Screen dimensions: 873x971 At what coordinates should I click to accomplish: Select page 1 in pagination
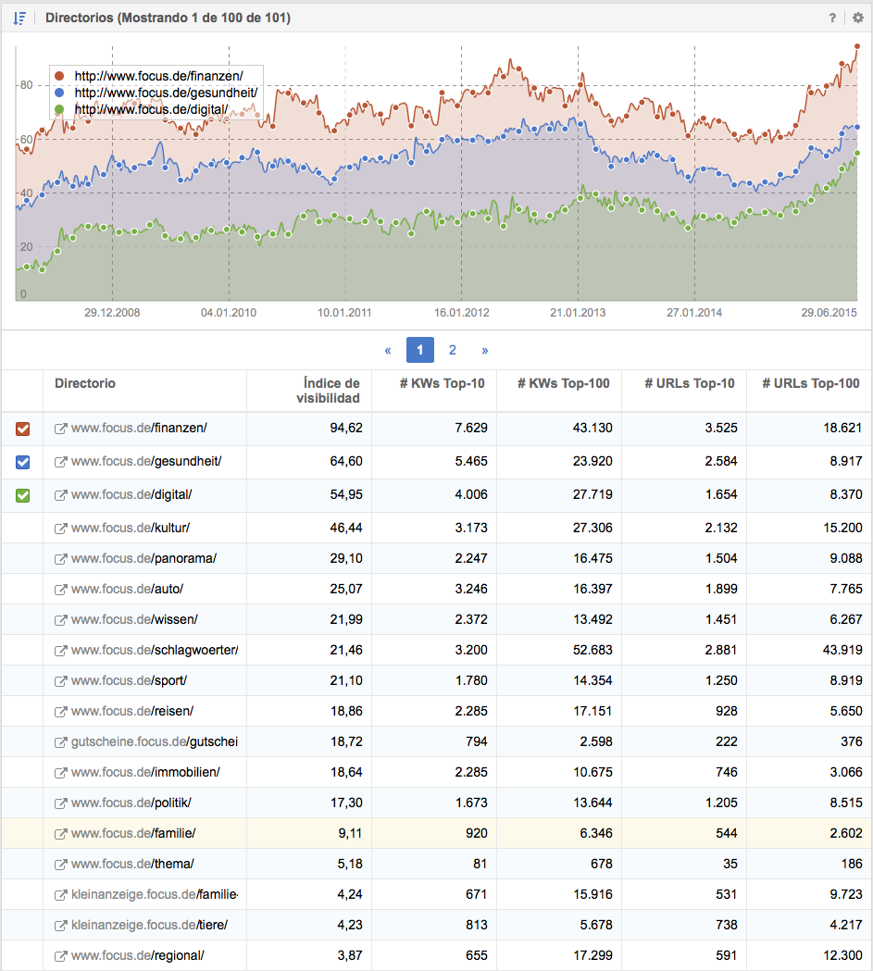pos(419,350)
